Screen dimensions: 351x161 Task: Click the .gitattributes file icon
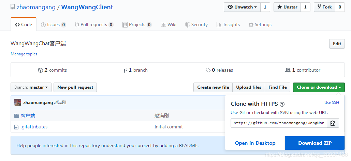(x=16, y=127)
